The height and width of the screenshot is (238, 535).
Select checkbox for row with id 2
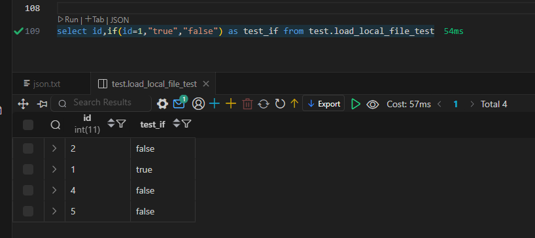point(28,148)
